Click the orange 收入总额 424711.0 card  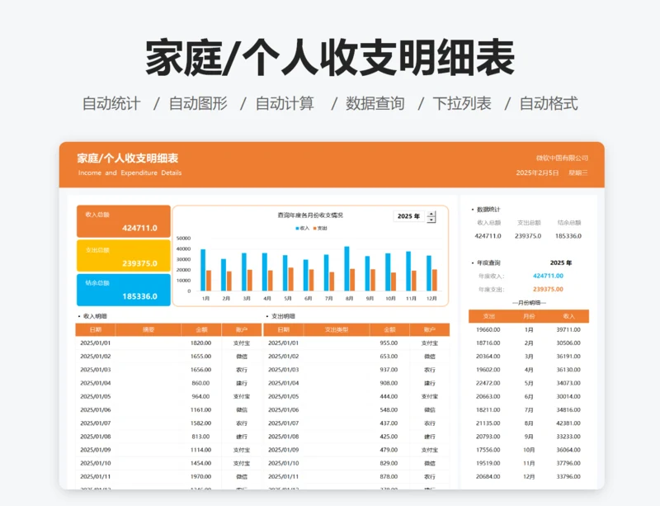pos(123,221)
